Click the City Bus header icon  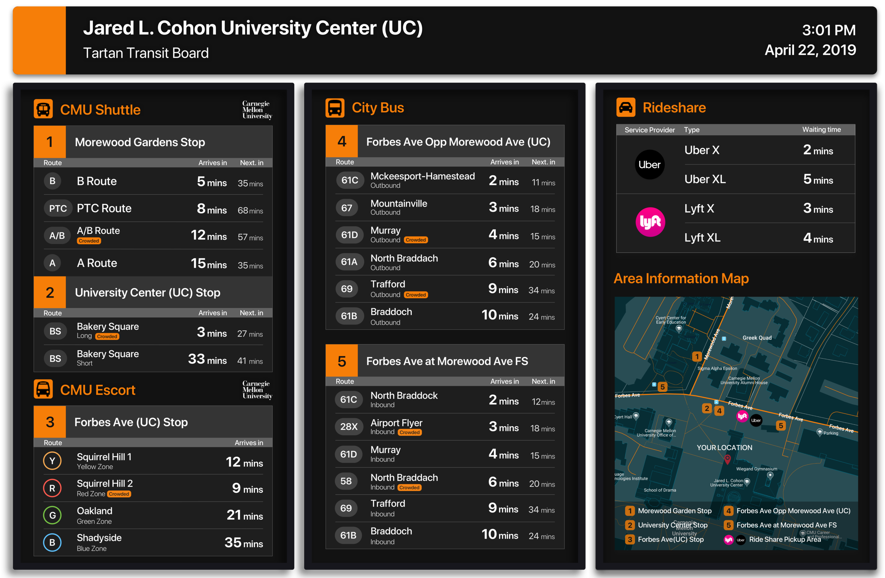(x=335, y=108)
